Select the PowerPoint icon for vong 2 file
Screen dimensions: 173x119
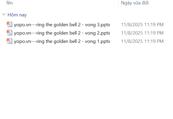tap(10, 33)
